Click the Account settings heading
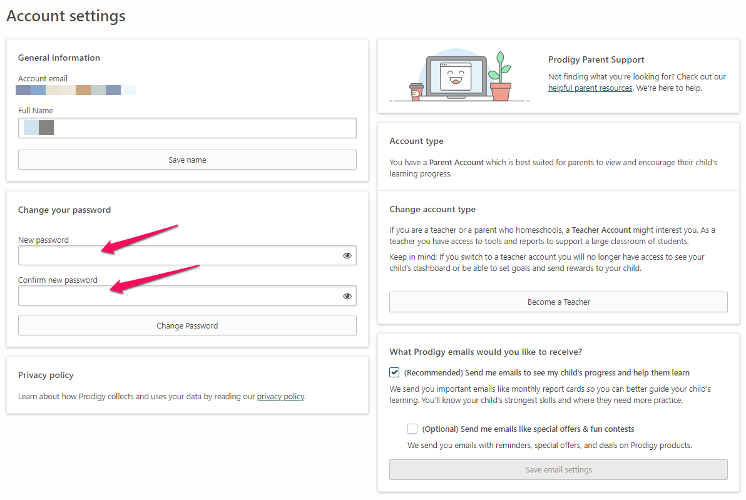 (x=66, y=16)
